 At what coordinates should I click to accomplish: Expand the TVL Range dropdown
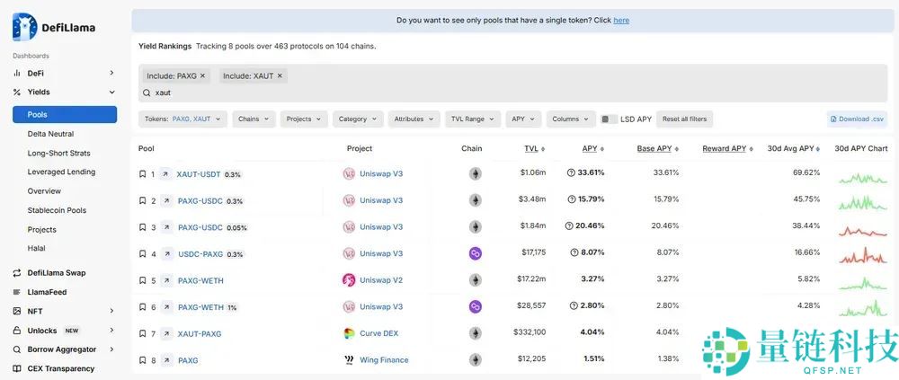[x=473, y=119]
